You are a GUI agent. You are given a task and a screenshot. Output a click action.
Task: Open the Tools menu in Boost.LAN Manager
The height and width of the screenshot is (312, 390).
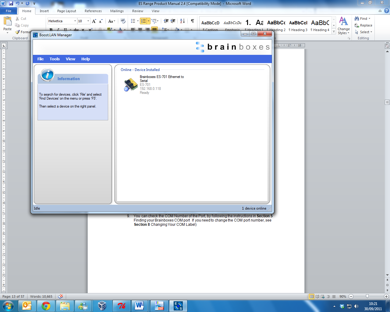55,59
